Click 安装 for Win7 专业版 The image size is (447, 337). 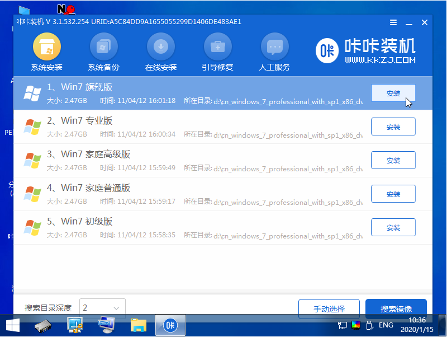[393, 127]
